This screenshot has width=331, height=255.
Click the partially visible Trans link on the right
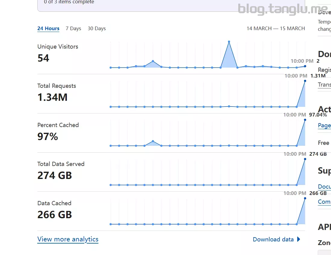point(324,84)
